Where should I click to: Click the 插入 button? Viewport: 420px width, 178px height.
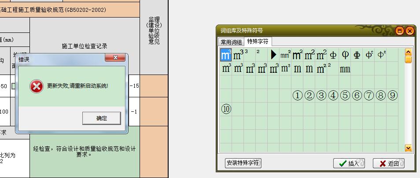tap(349, 164)
